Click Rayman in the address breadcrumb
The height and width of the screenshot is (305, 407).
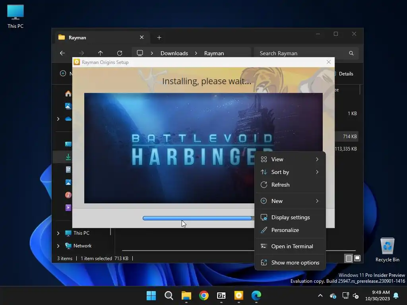click(214, 53)
